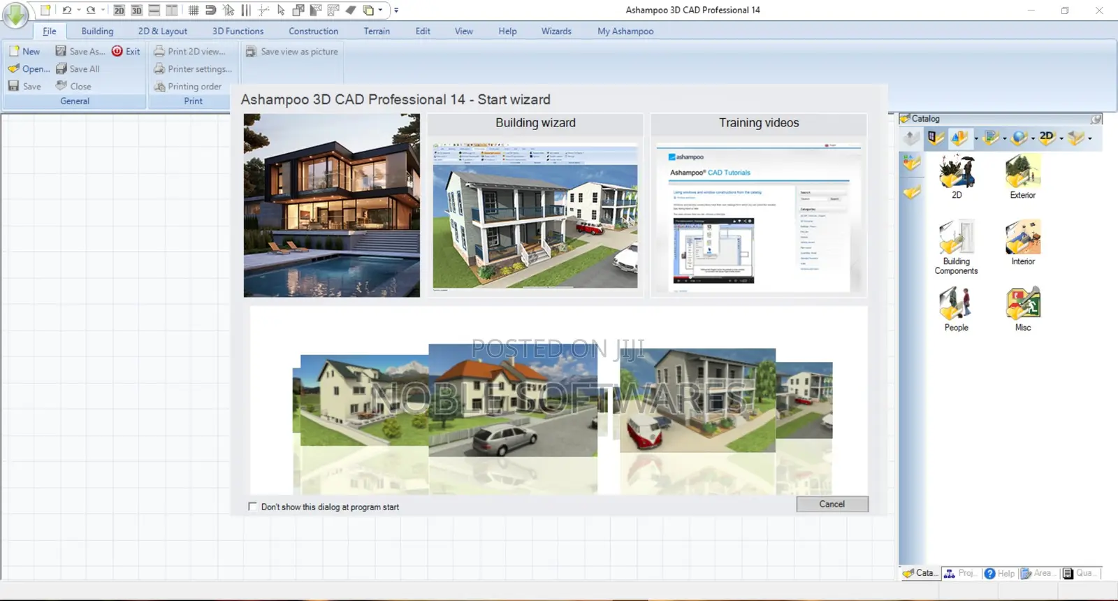This screenshot has width=1118, height=601.
Task: Open the Terrain ribbon tab
Action: [377, 31]
